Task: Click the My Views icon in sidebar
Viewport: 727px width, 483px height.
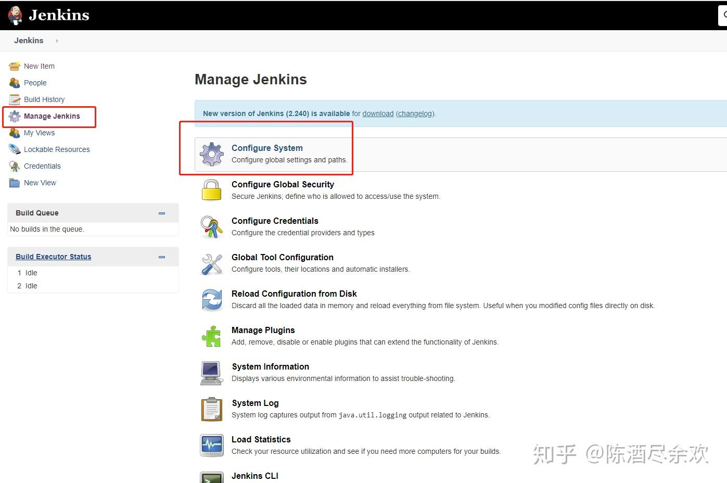Action: point(15,133)
